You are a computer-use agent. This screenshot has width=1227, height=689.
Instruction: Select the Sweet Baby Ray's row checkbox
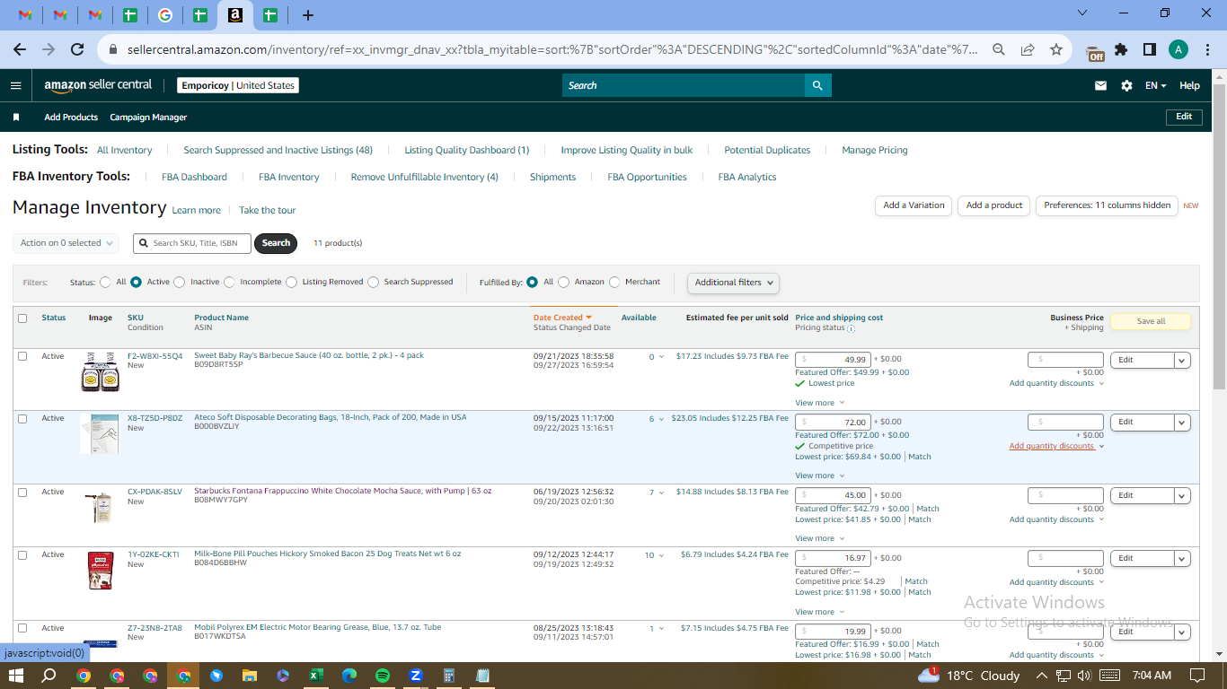click(x=22, y=356)
